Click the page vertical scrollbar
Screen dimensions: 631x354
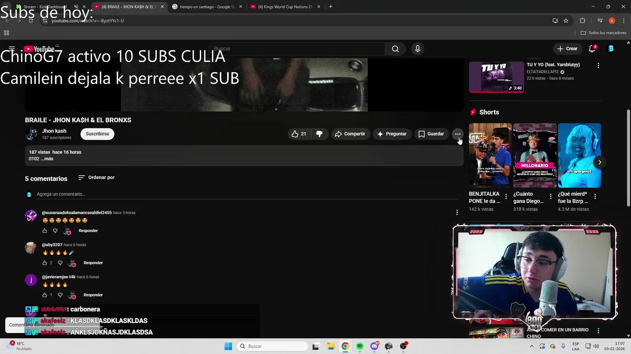[628, 157]
